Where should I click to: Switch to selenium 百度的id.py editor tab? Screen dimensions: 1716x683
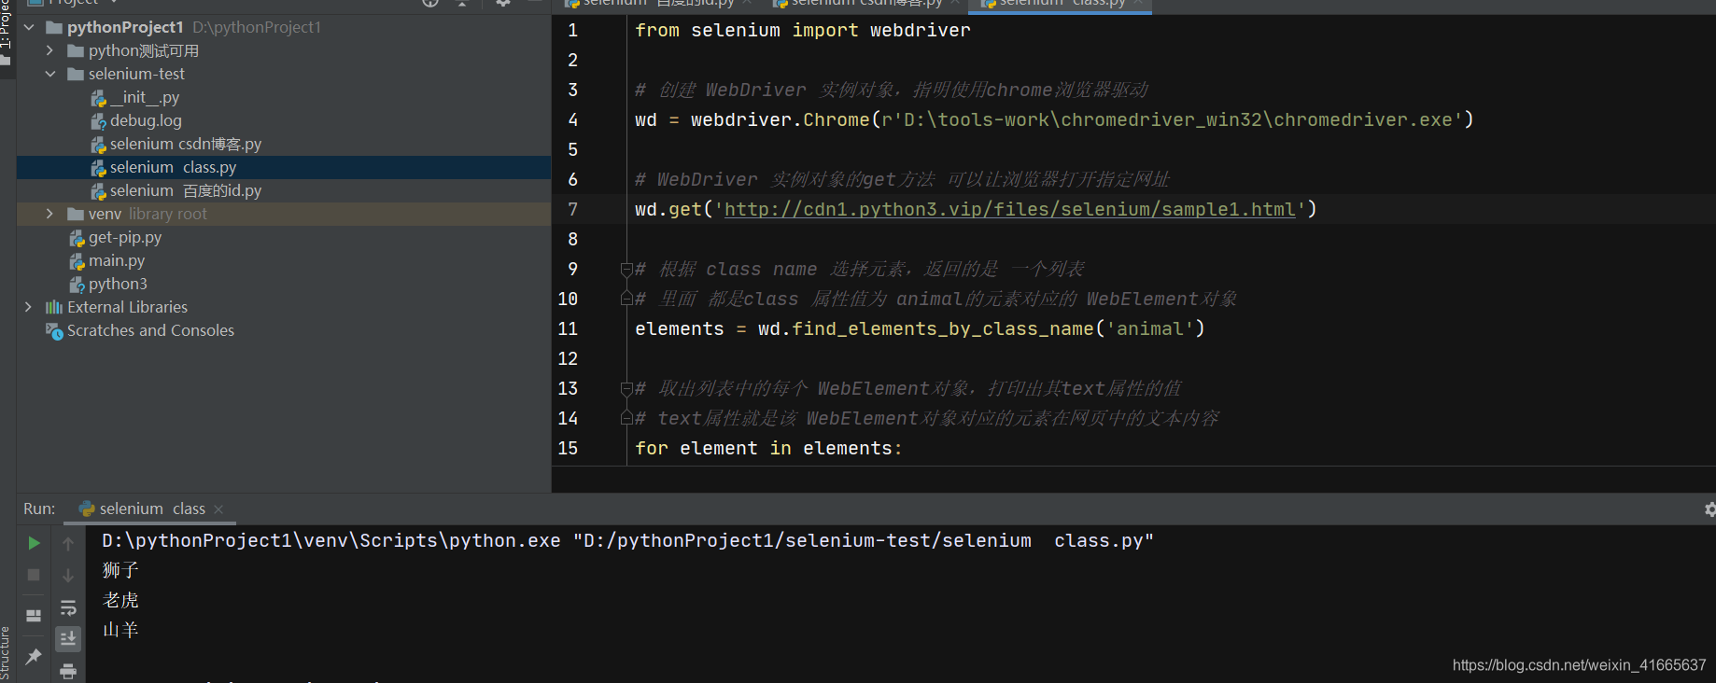click(657, 4)
